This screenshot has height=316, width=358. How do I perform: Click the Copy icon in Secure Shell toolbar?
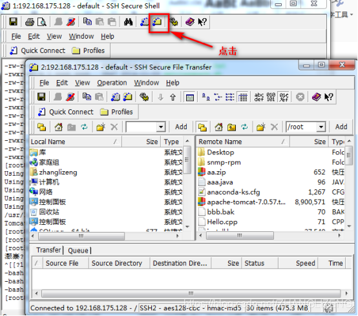pos(87,22)
